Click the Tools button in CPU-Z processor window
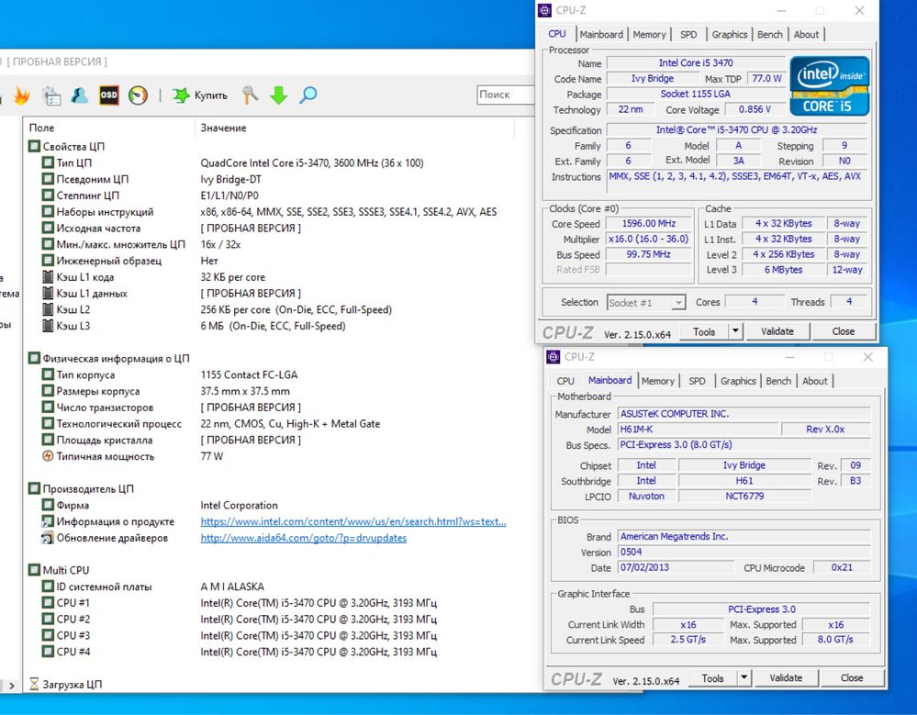The width and height of the screenshot is (917, 715). [x=703, y=331]
